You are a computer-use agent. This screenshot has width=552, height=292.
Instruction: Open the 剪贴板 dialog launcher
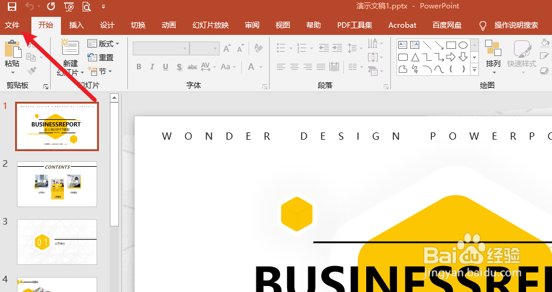tap(45, 86)
